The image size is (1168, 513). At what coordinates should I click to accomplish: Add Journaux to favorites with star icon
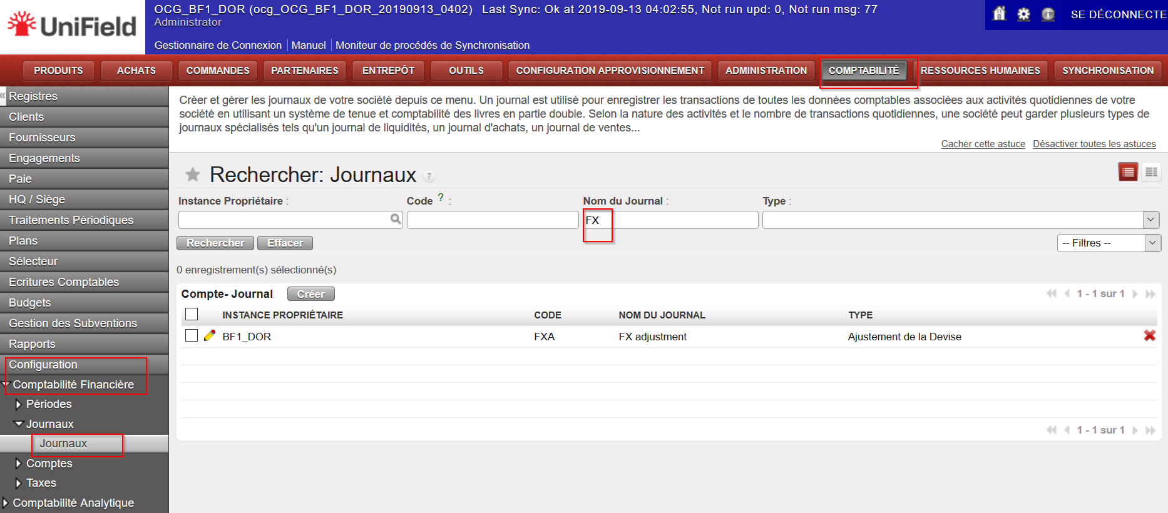point(193,175)
